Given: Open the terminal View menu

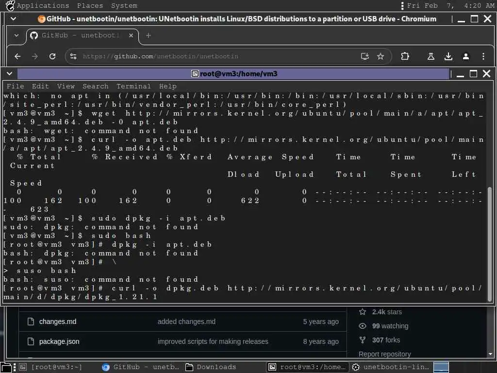Looking at the screenshot, I should point(66,86).
